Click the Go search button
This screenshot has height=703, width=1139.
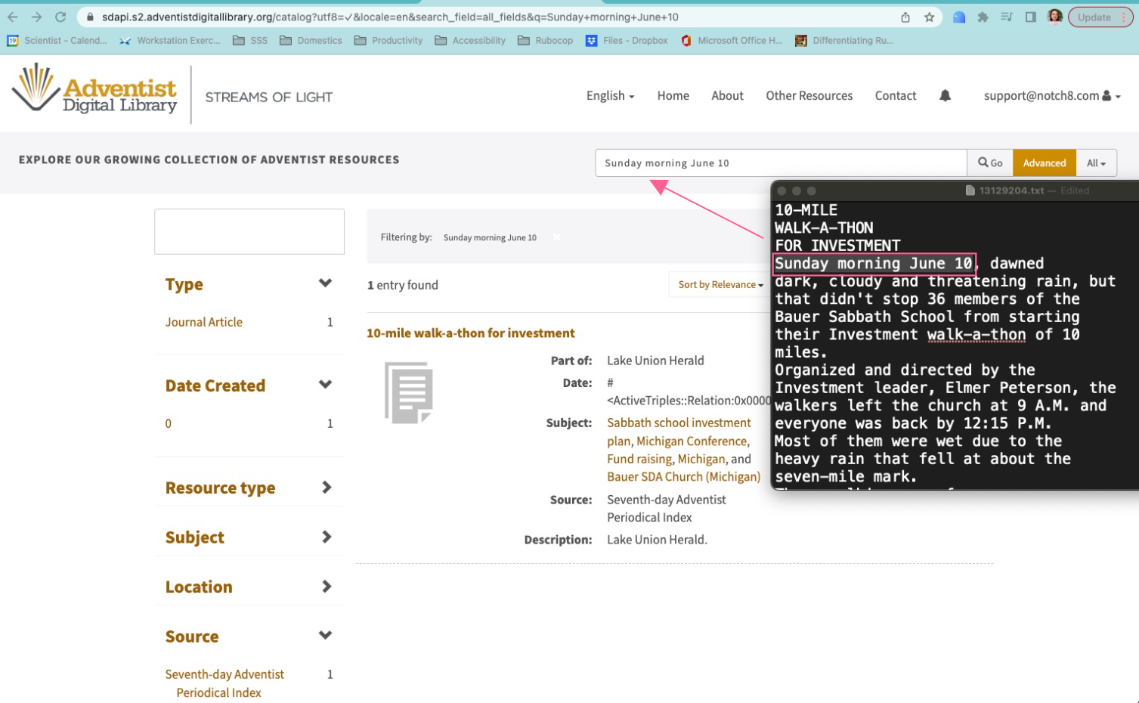(x=989, y=163)
